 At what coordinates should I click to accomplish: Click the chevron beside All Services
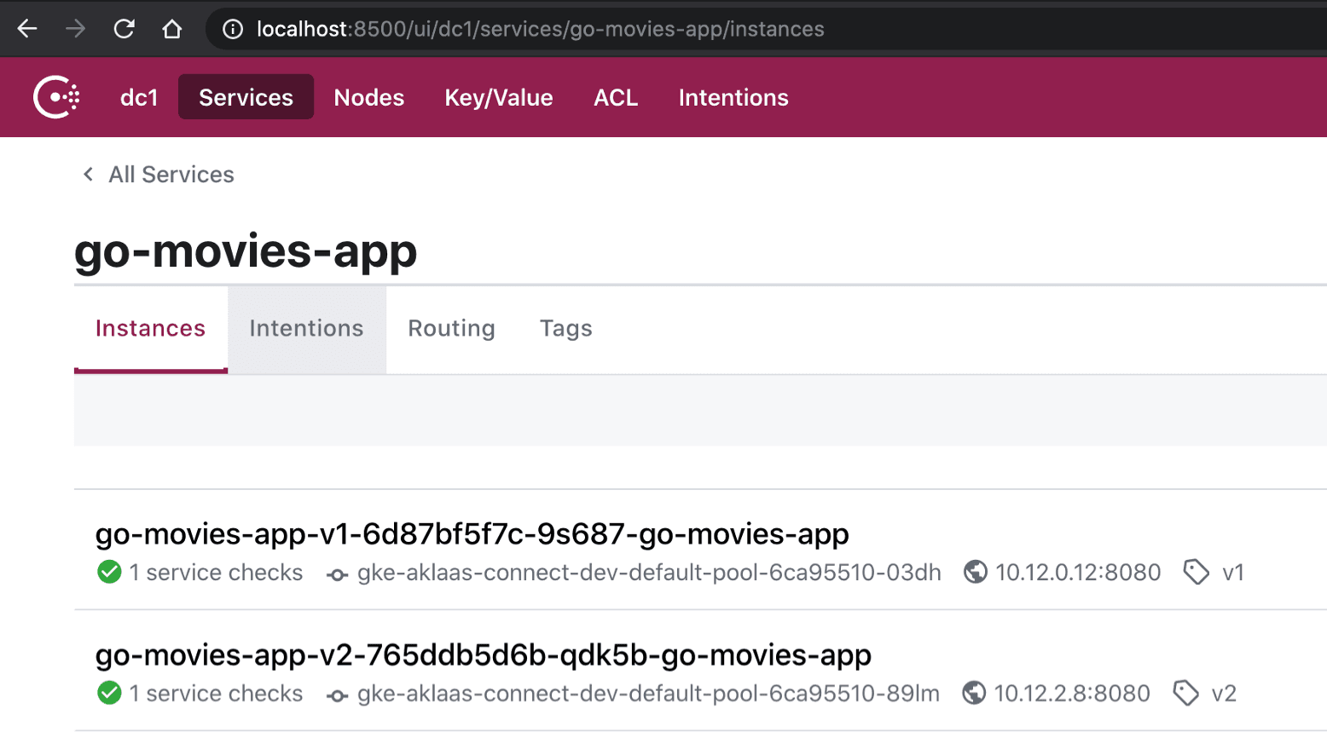(x=88, y=175)
